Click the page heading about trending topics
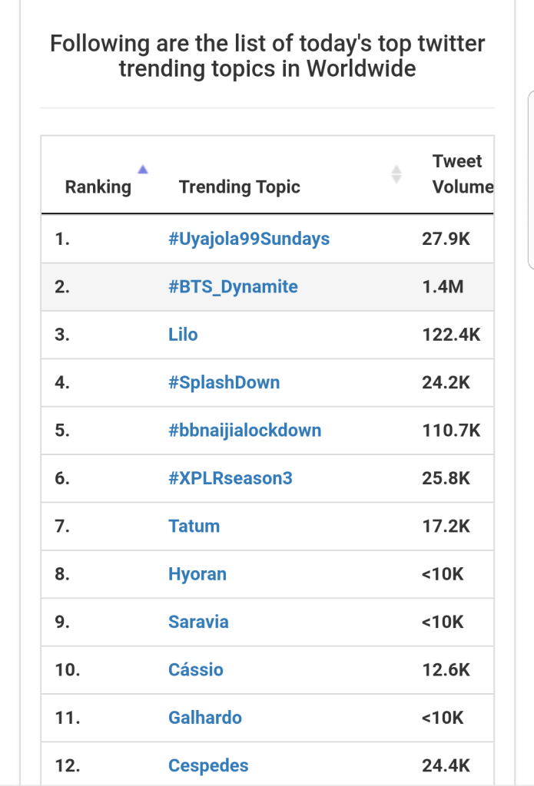Viewport: 534px width, 786px height. [x=267, y=56]
